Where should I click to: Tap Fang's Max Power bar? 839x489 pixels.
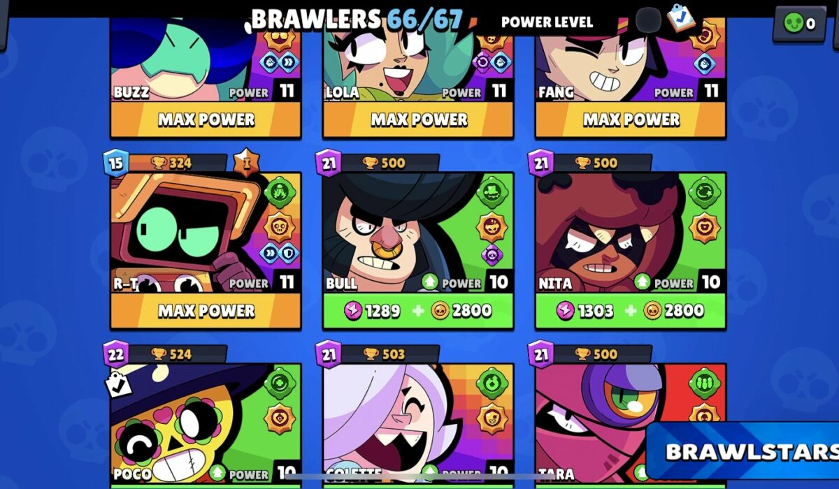tap(631, 119)
